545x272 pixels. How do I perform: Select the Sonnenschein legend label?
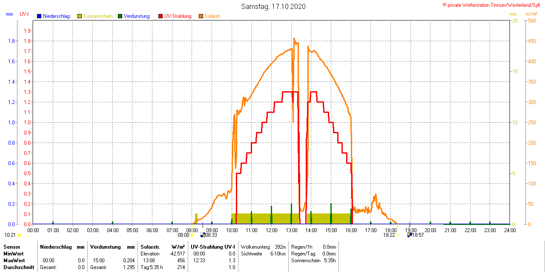[x=98, y=16]
